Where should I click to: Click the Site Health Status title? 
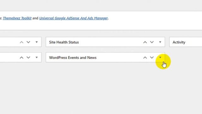click(64, 42)
